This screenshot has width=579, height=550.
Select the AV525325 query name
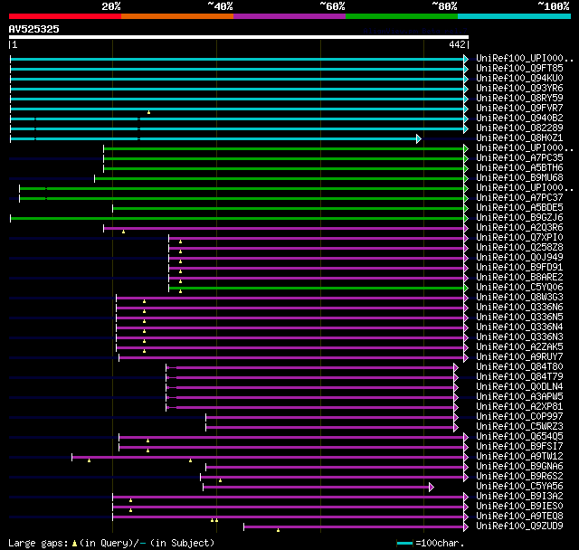34,29
